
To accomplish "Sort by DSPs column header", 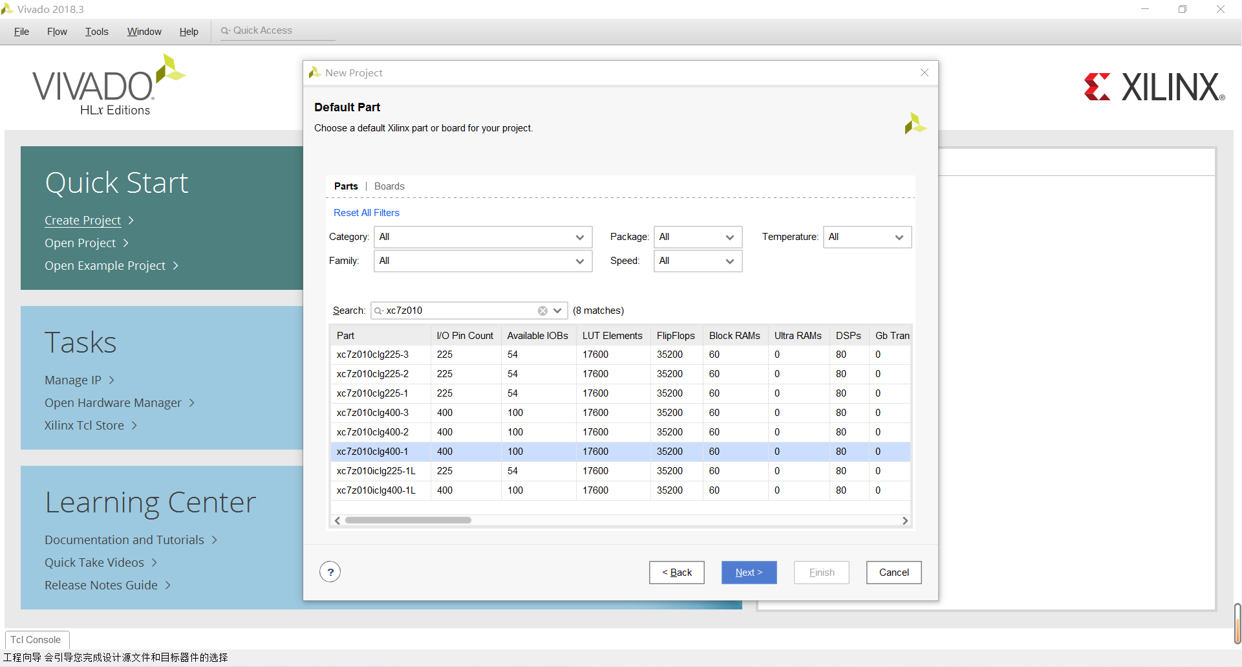I will pos(848,336).
